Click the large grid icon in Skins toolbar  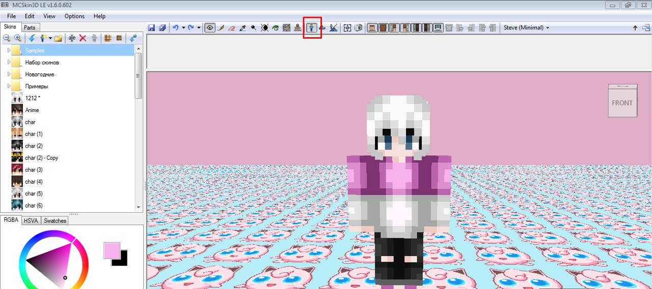click(107, 38)
